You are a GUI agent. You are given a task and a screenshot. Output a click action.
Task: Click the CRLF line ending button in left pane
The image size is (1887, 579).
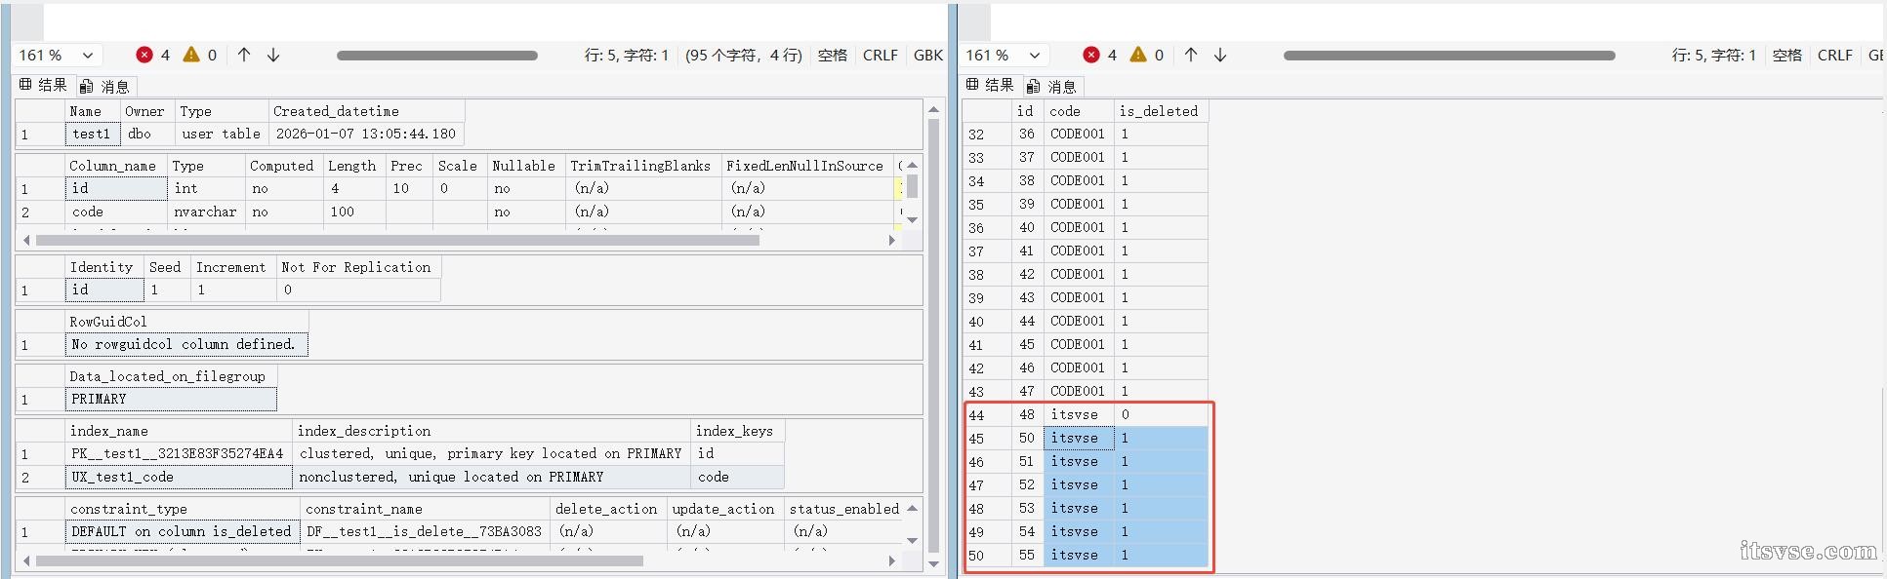click(880, 56)
